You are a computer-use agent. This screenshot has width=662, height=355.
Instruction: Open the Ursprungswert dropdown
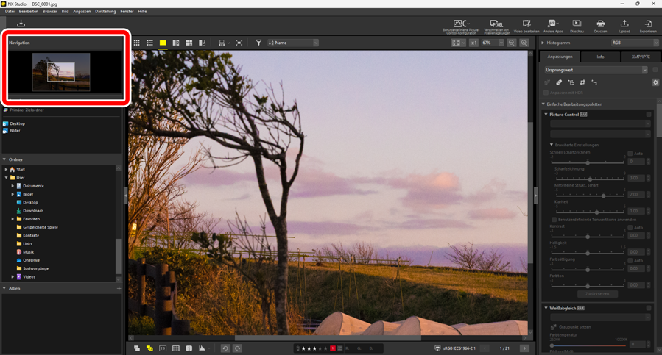[596, 70]
